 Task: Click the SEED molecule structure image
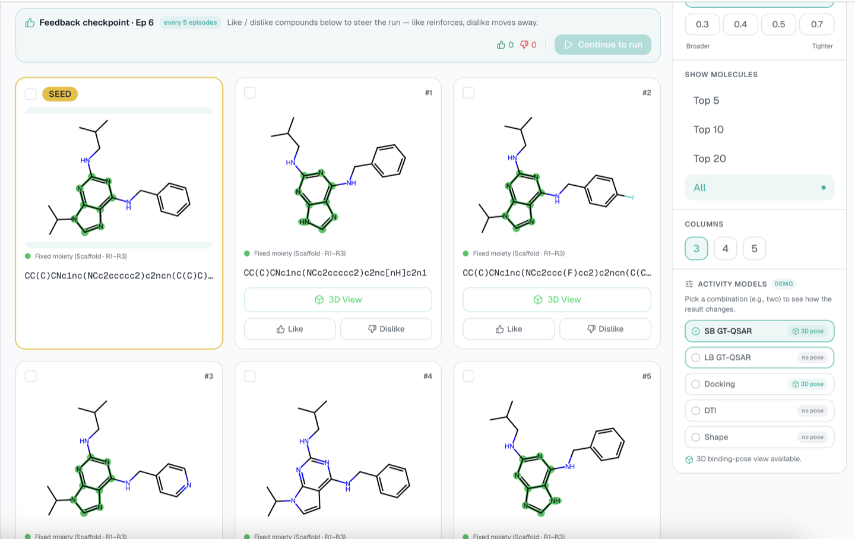point(119,177)
